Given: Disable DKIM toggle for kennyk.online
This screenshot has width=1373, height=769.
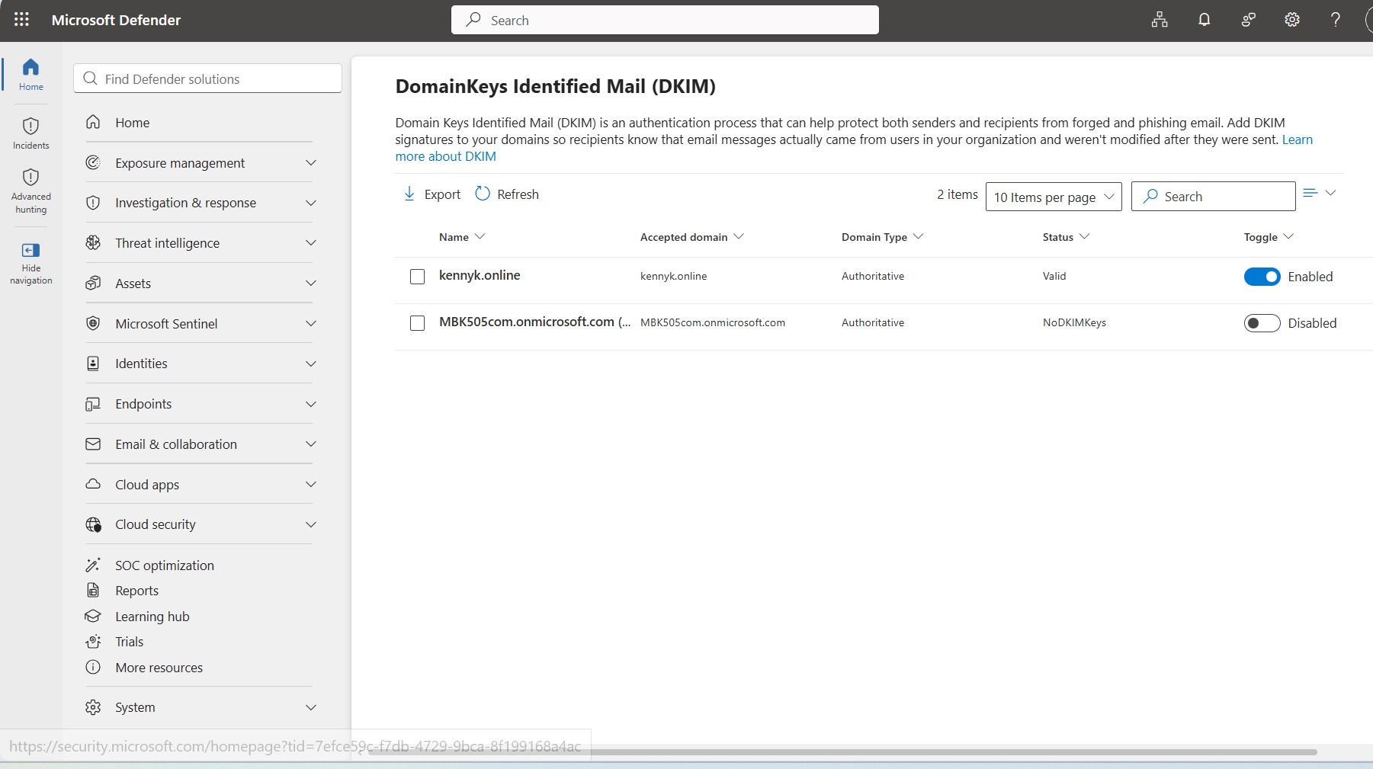Looking at the screenshot, I should tap(1262, 277).
